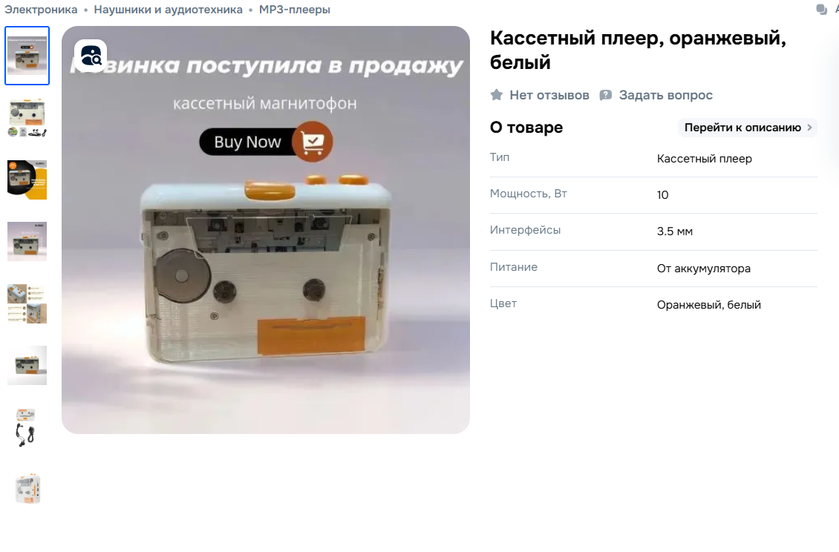839x552 pixels.
Task: Expand chevron next to Перейти к описанию
Action: click(x=809, y=128)
